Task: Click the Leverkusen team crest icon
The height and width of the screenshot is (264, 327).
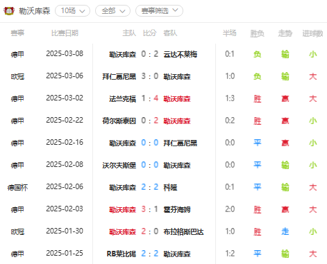Action: (x=9, y=11)
